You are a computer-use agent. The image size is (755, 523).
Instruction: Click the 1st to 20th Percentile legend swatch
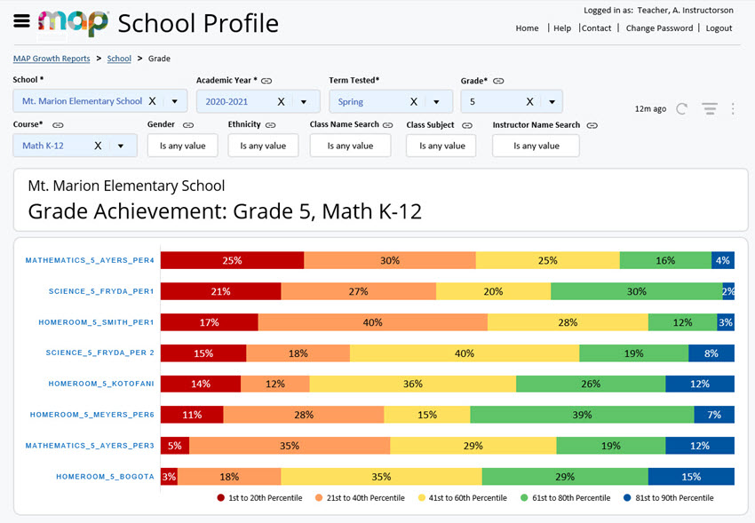(219, 497)
